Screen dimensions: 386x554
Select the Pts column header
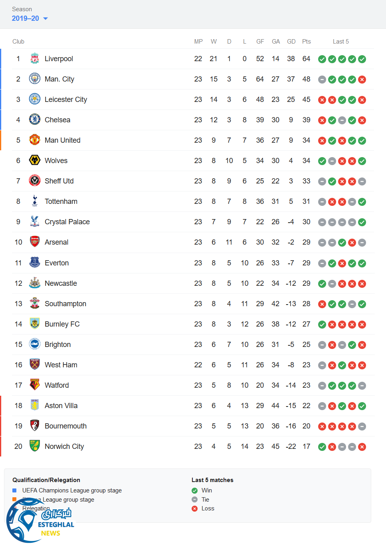[x=306, y=42]
